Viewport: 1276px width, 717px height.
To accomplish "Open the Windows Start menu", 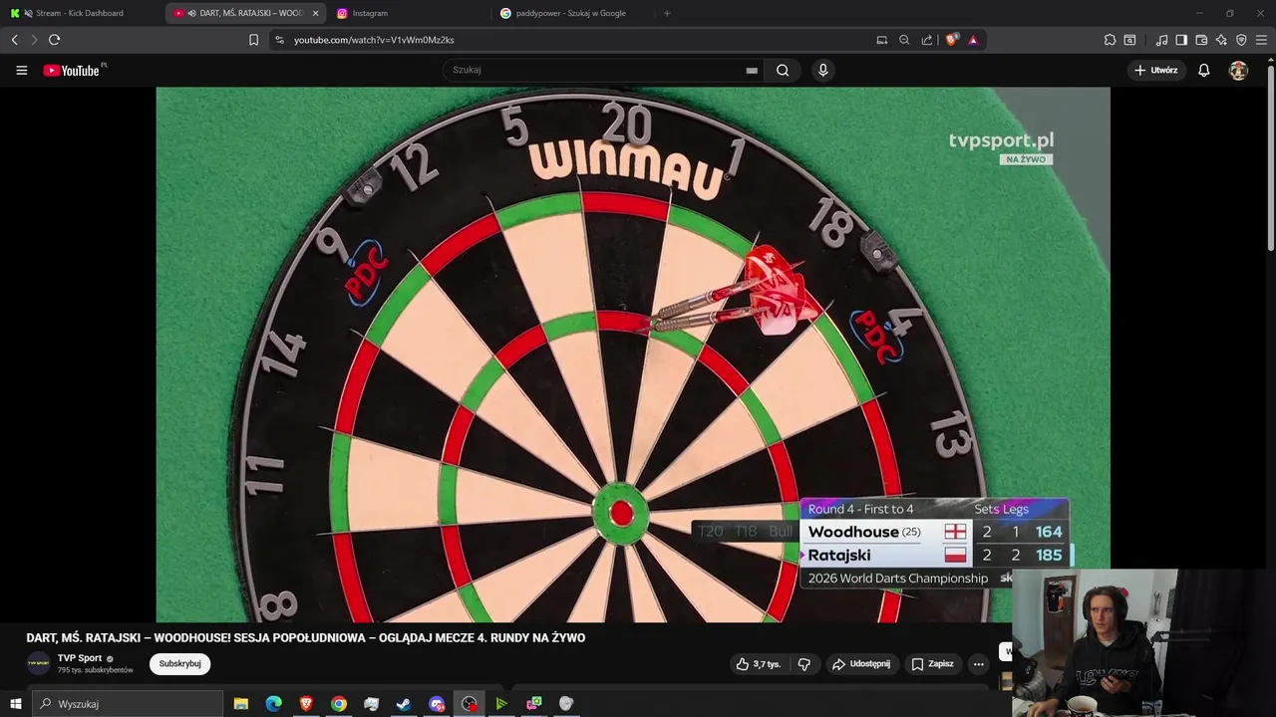I will pos(15,704).
